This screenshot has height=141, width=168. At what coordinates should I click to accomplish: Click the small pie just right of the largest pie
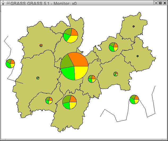tap(92, 79)
